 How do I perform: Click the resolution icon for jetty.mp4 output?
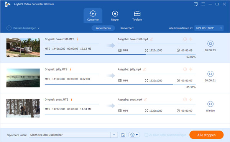(x=146, y=80)
